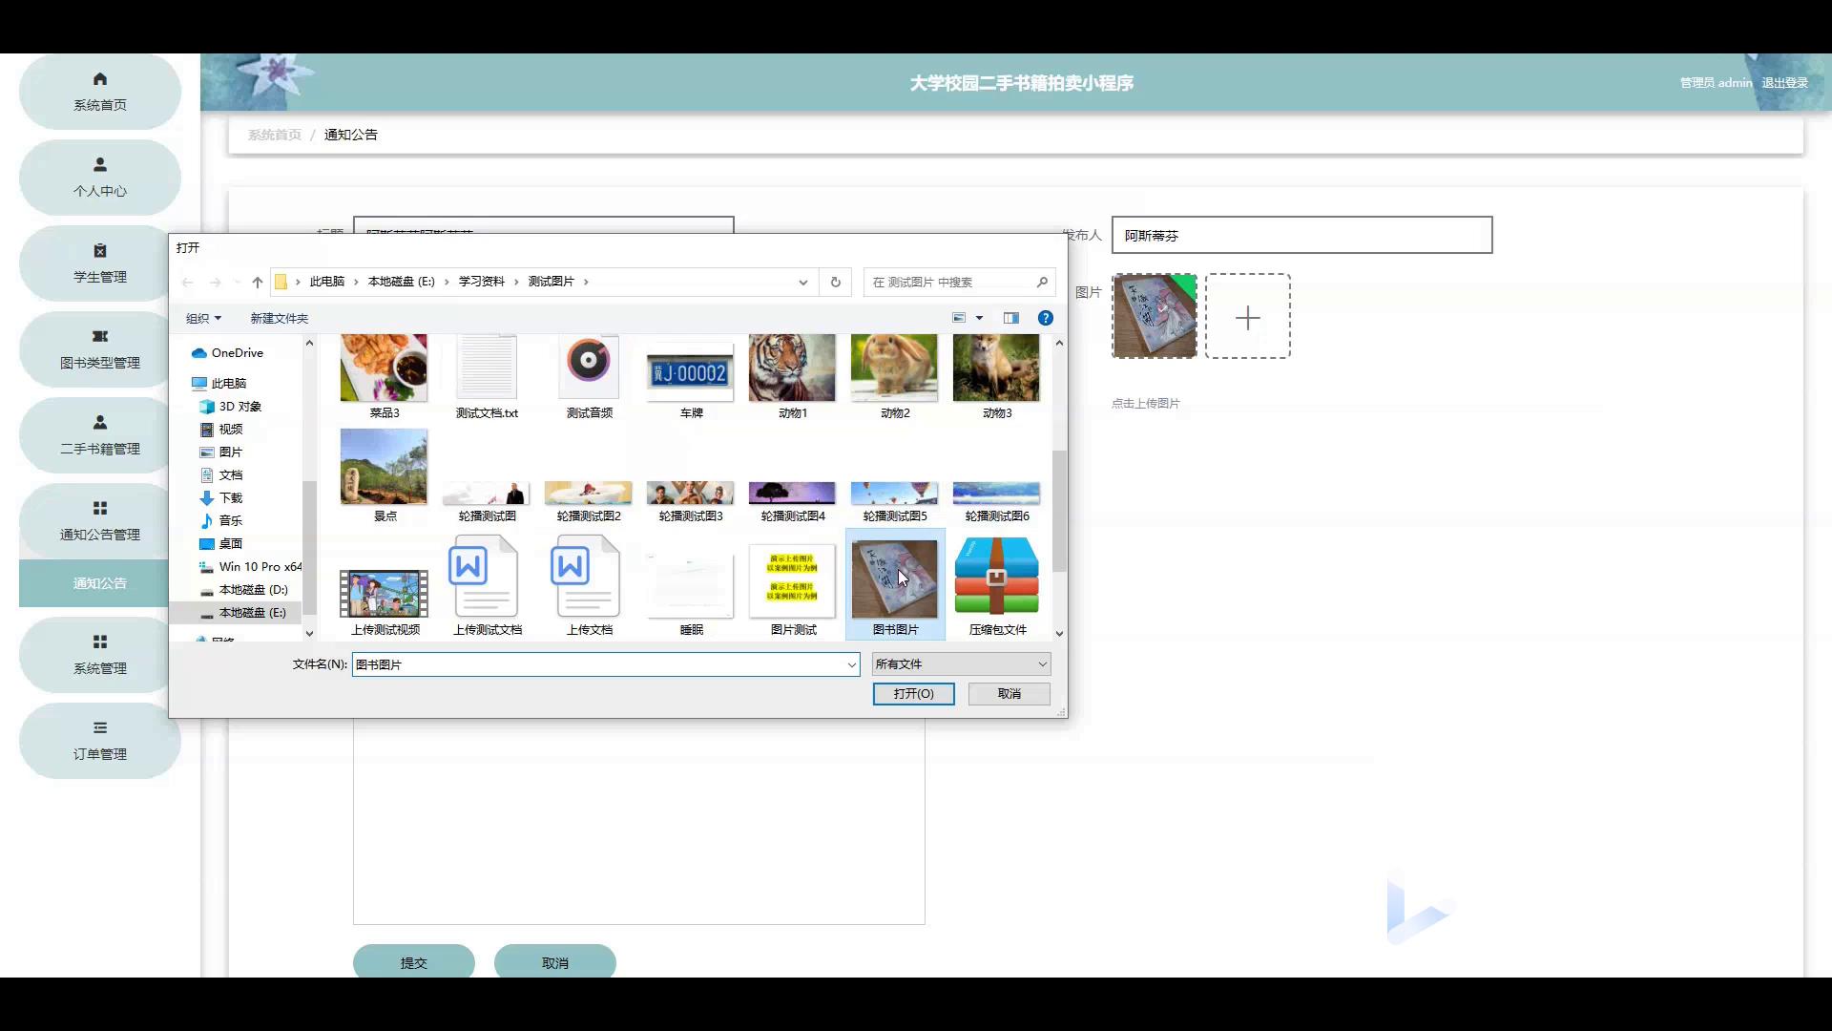Select 图片 folder in navigation tree
The width and height of the screenshot is (1832, 1031).
point(220,452)
